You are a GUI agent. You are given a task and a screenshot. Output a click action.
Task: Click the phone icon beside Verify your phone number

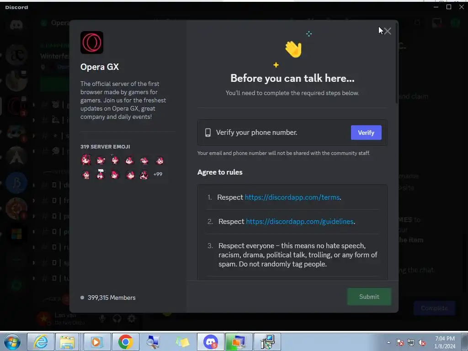(208, 133)
